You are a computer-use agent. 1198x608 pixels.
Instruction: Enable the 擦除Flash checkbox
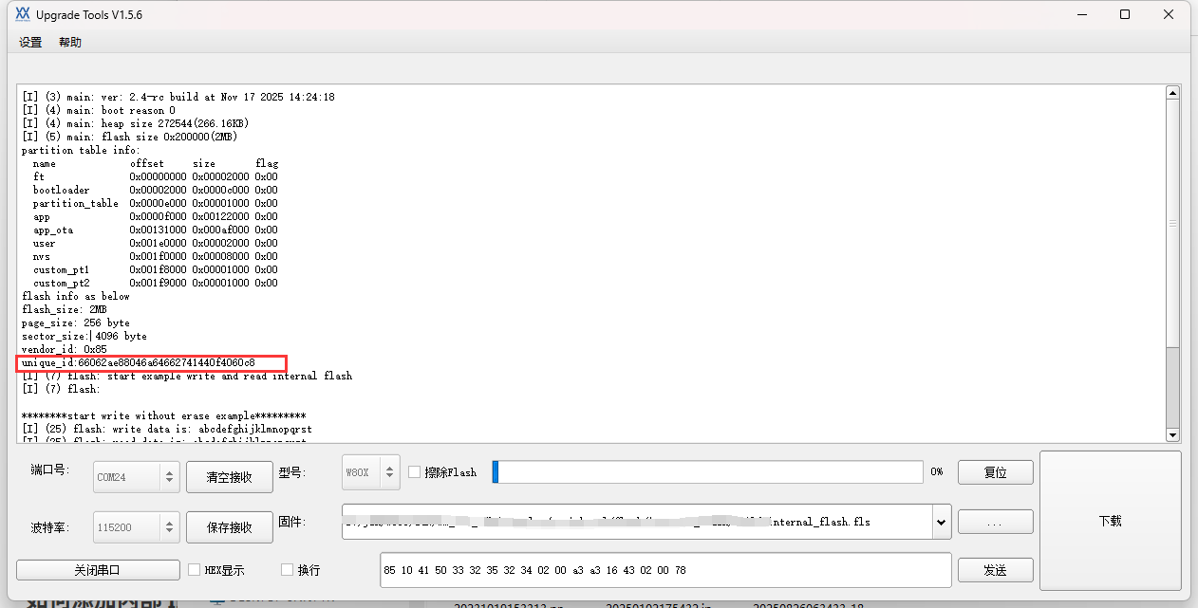point(415,472)
